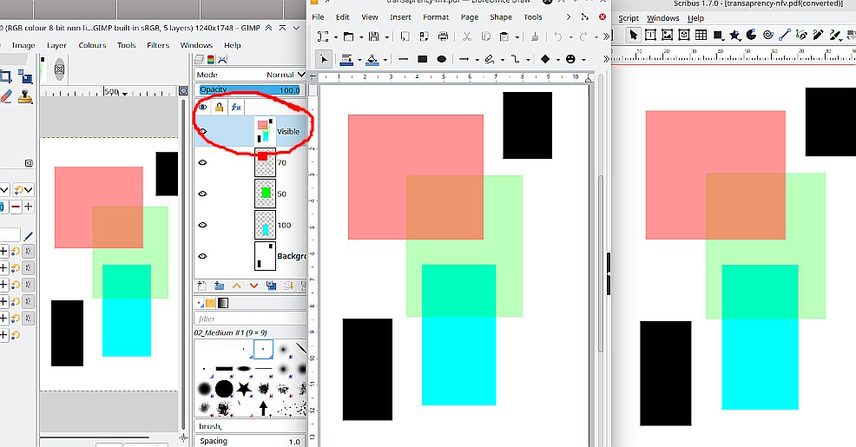
Task: Select the Scribus select item arrow
Action: pos(633,35)
